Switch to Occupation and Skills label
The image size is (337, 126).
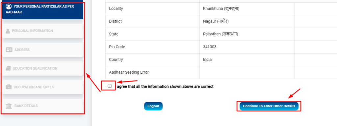(34, 87)
